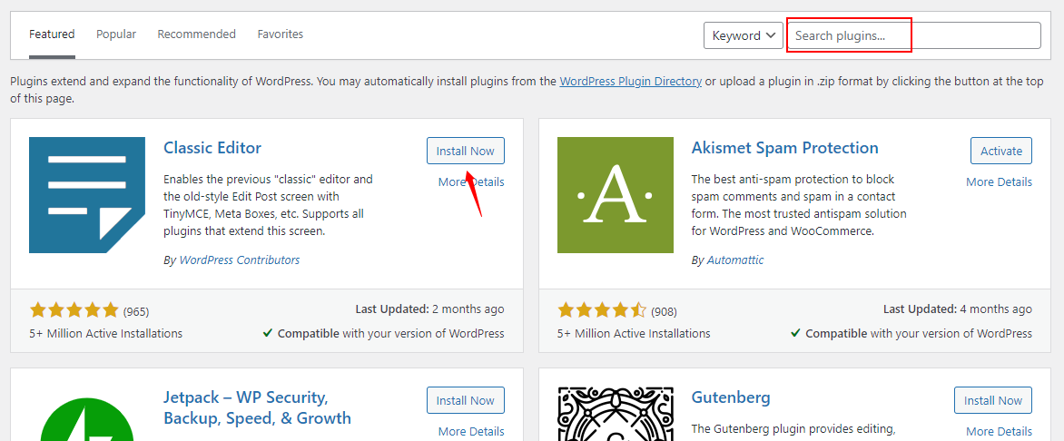Focus the Search plugins input field
1064x441 pixels.
pyautogui.click(x=913, y=35)
